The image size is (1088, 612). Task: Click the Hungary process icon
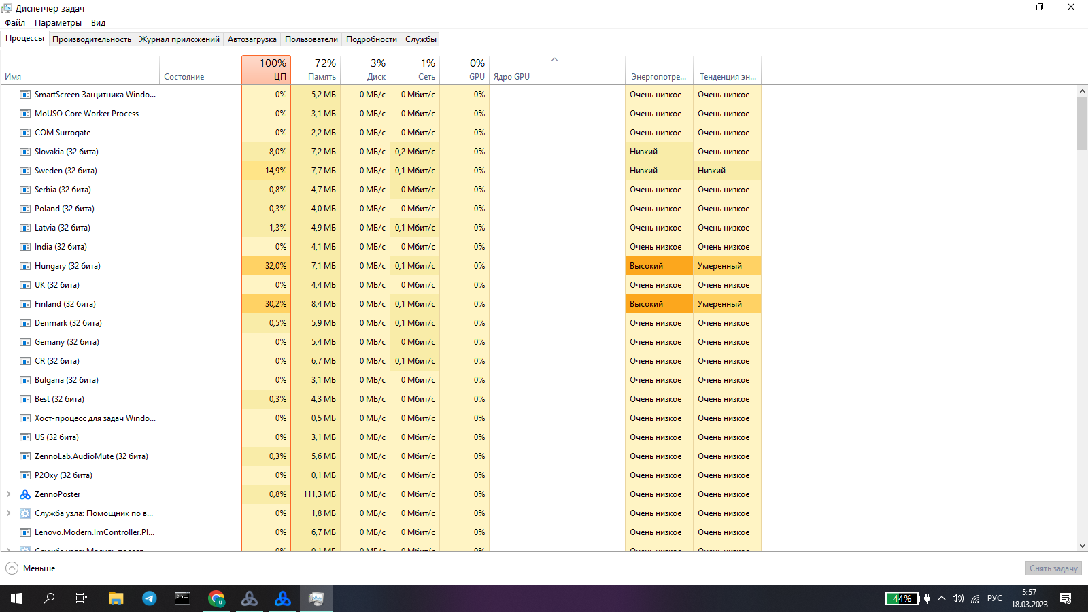(x=25, y=266)
